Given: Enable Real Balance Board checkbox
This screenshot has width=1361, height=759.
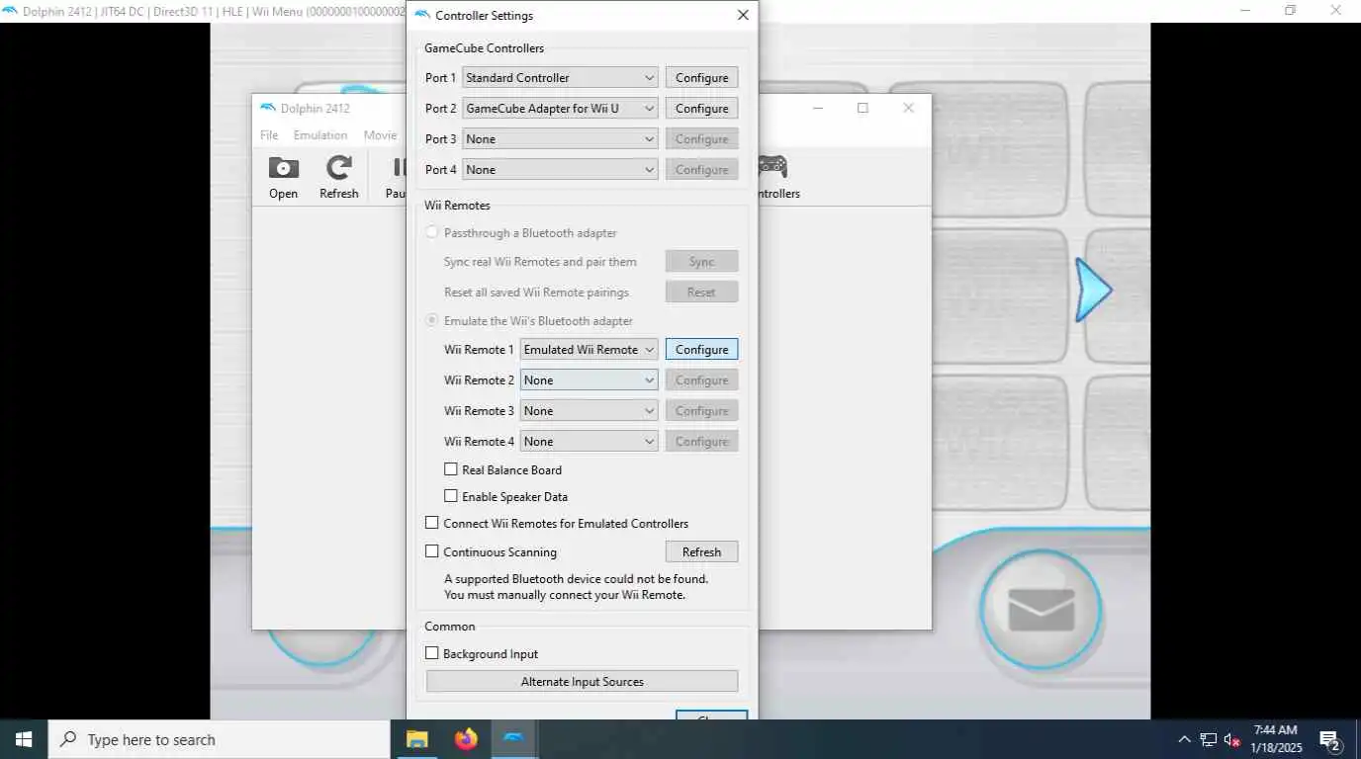Looking at the screenshot, I should click(451, 469).
